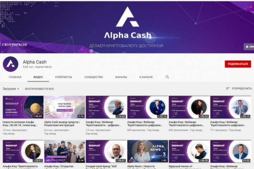
Task: Click the red Подписаться button
Action: coord(238,64)
